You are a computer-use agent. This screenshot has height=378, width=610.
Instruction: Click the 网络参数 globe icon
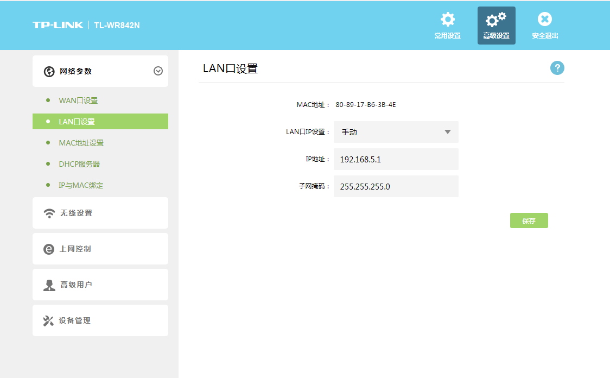[48, 71]
